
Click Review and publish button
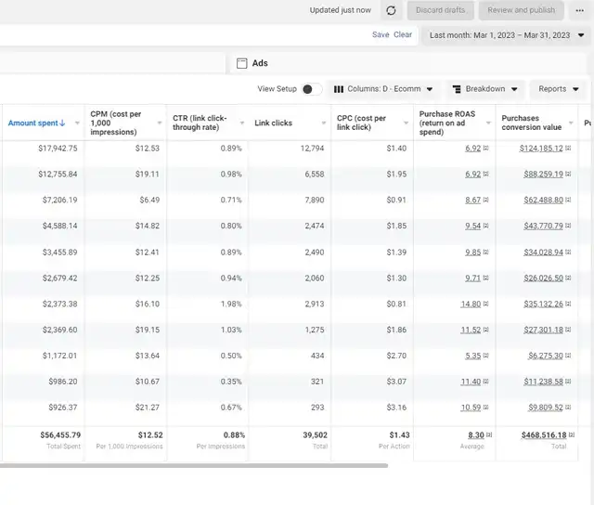click(x=522, y=10)
